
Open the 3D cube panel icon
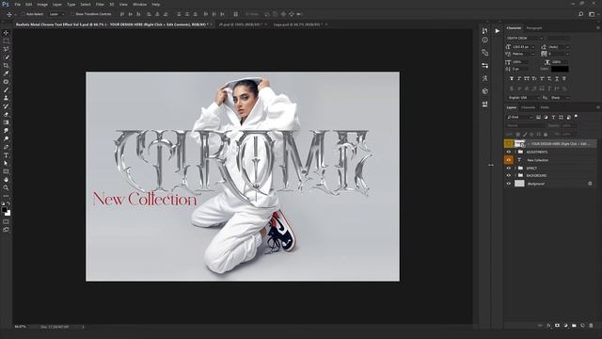[485, 91]
